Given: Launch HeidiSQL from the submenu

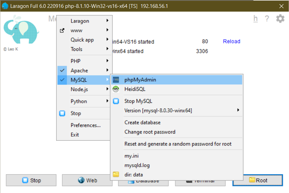Looking at the screenshot, I should (177, 89).
